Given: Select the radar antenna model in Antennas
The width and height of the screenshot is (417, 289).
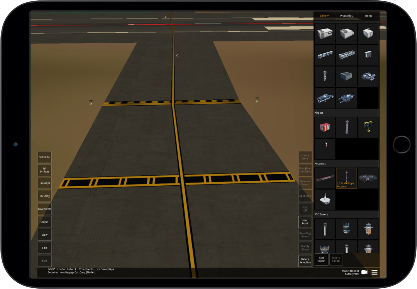Looking at the screenshot, I should point(368,178).
